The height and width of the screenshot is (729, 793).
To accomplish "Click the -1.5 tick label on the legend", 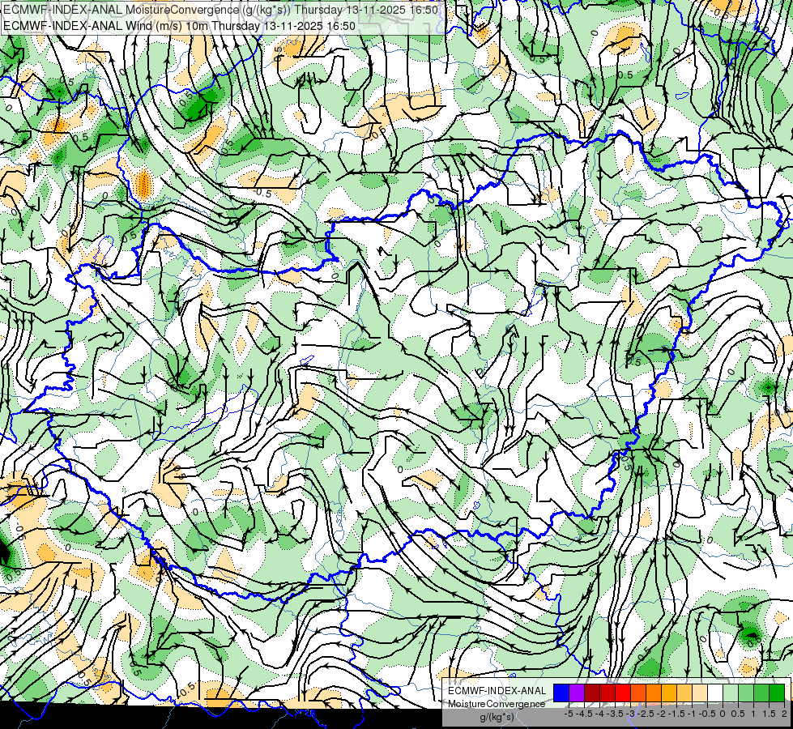I will (x=676, y=714).
